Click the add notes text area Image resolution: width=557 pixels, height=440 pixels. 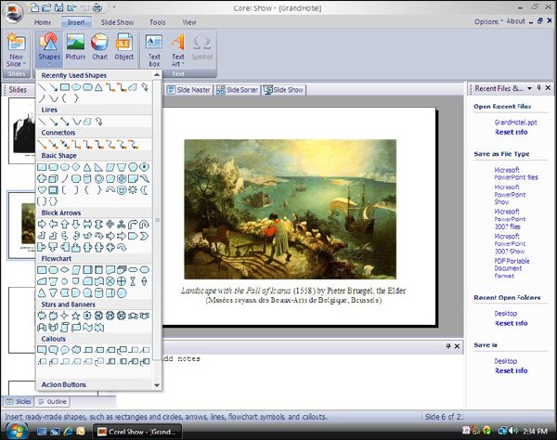(313, 380)
